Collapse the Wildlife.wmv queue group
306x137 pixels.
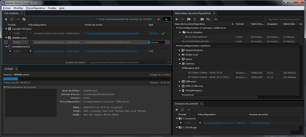[6, 38]
